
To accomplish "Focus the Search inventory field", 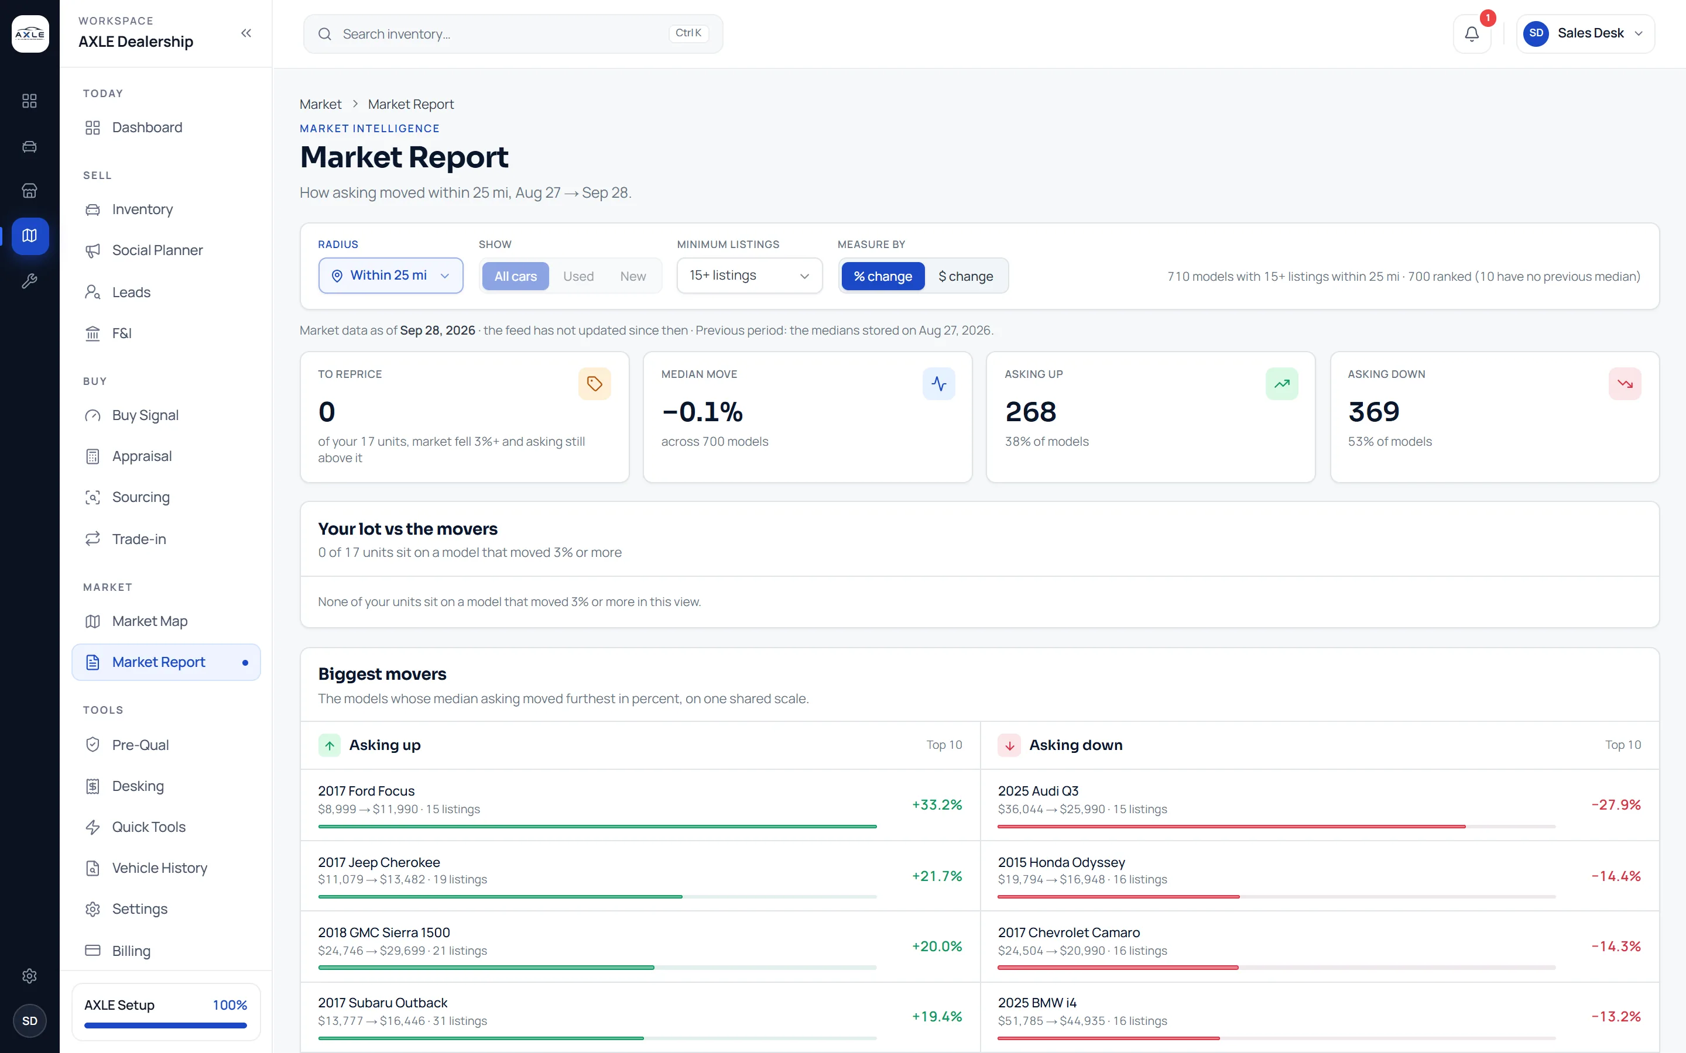I will 513,33.
